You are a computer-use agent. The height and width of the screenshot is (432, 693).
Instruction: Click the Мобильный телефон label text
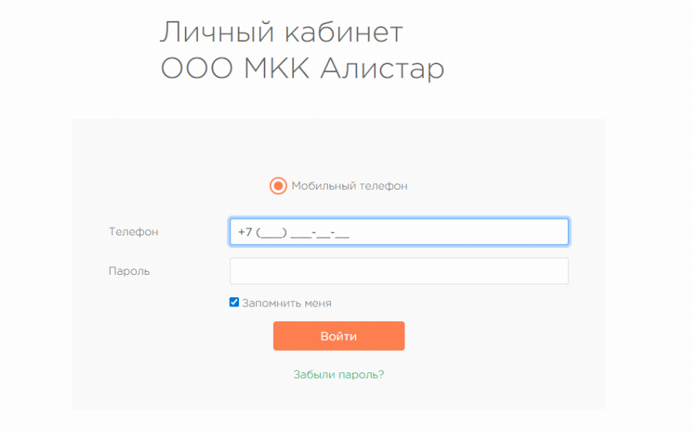349,186
